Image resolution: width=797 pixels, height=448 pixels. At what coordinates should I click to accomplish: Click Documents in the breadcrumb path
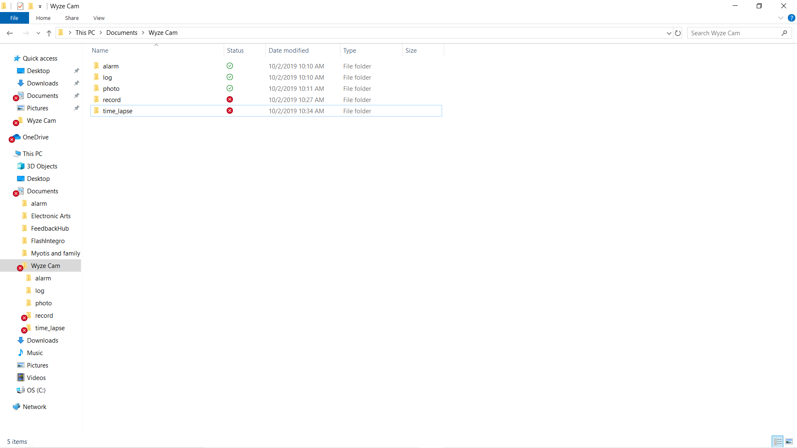click(x=122, y=33)
